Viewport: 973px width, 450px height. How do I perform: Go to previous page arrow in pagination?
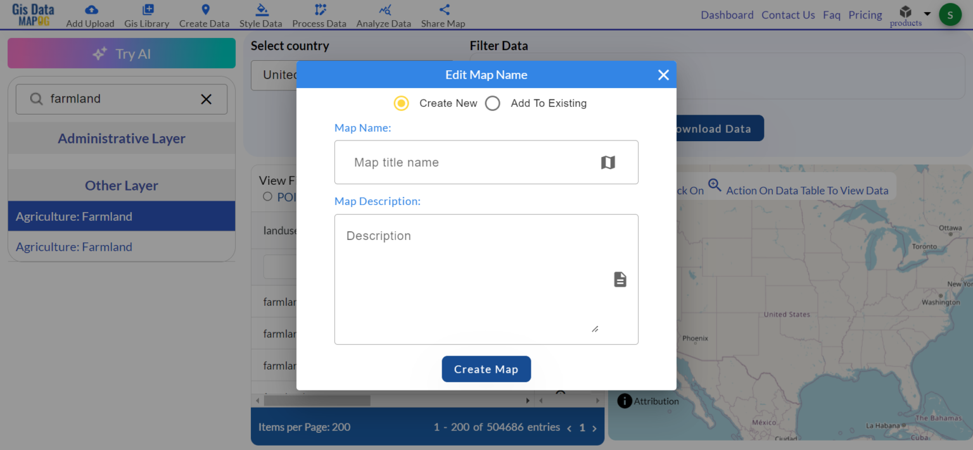tap(569, 428)
